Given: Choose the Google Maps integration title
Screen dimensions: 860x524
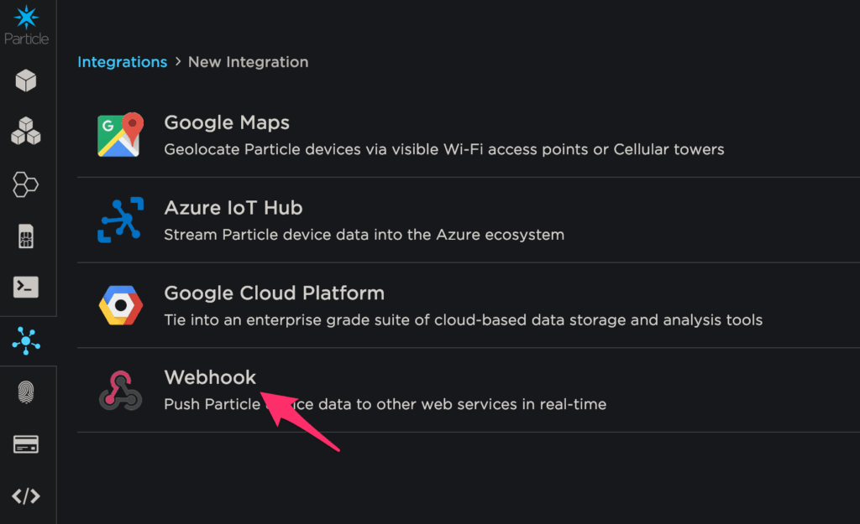Looking at the screenshot, I should [x=227, y=122].
